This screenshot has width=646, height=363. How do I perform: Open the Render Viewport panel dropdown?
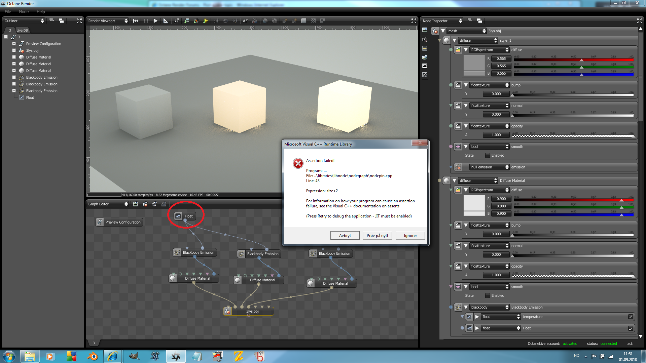pyautogui.click(x=108, y=21)
